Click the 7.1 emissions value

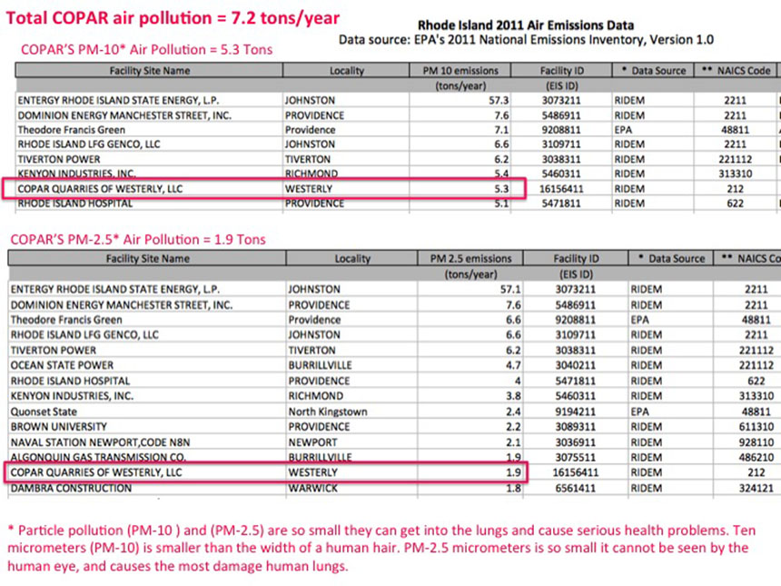tap(501, 130)
